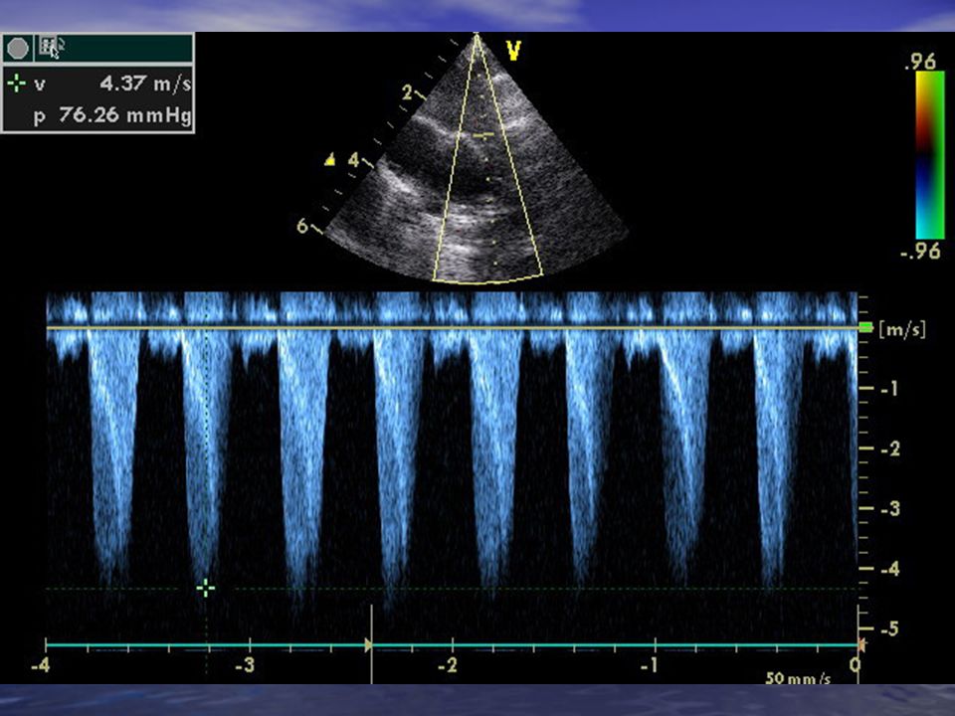The width and height of the screenshot is (955, 716).
Task: Click the color Doppler velocity scale bar
Action: (929, 156)
